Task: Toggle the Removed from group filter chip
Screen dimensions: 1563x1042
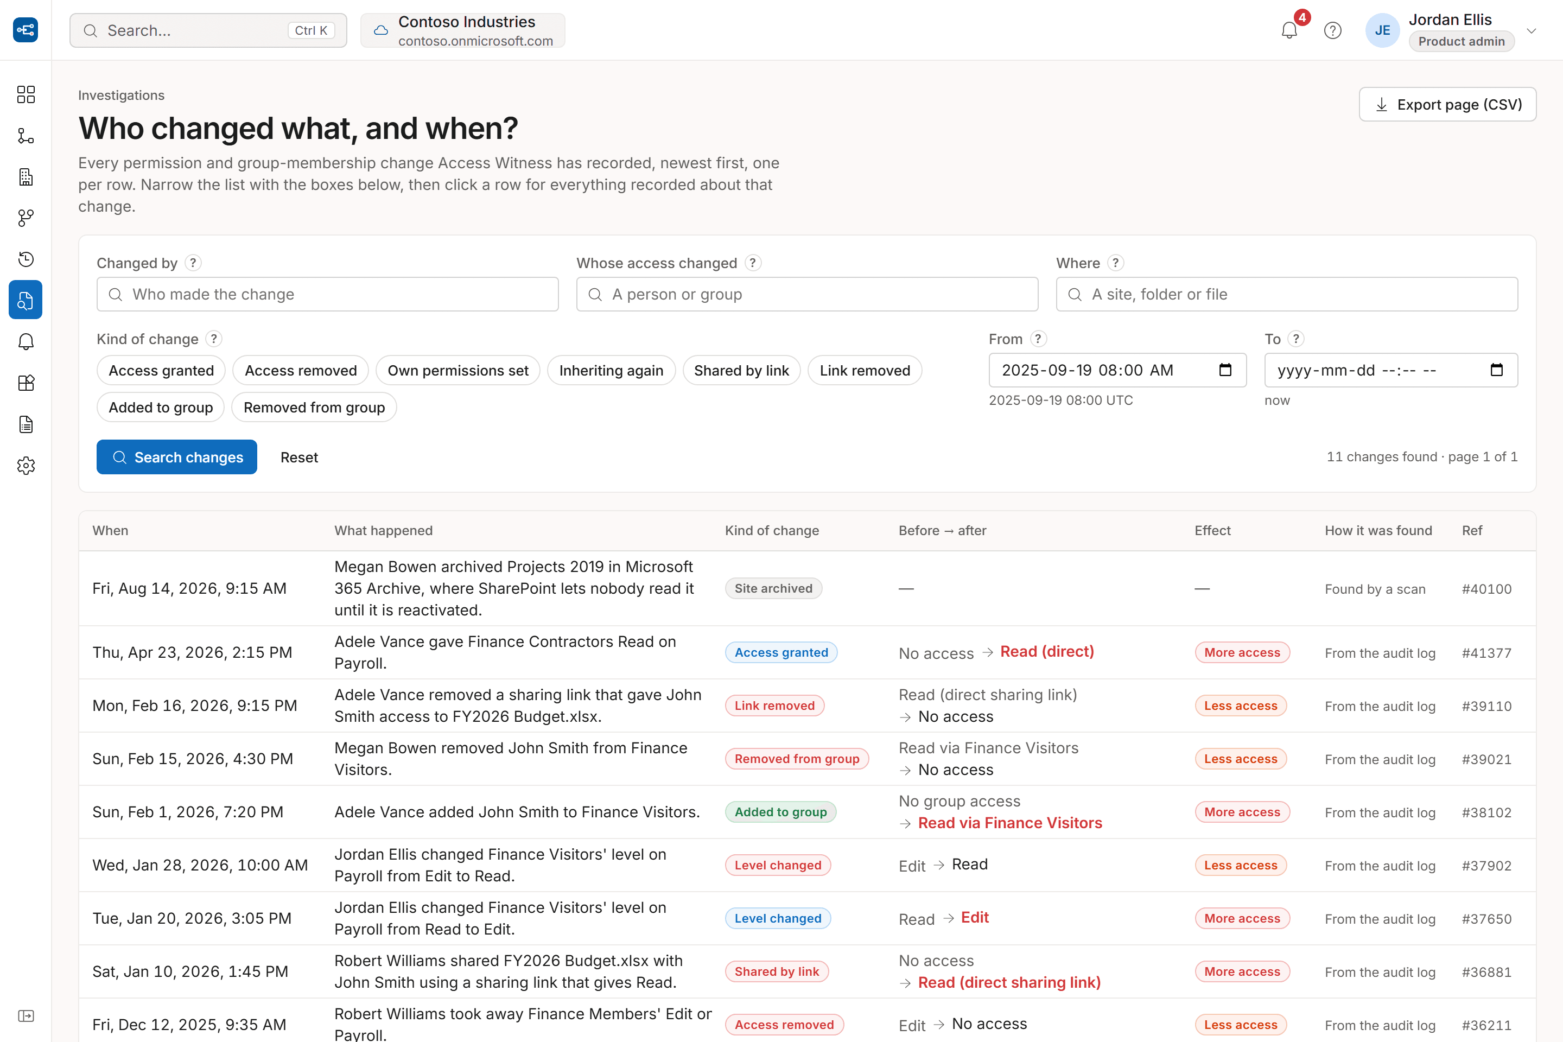Action: click(314, 408)
